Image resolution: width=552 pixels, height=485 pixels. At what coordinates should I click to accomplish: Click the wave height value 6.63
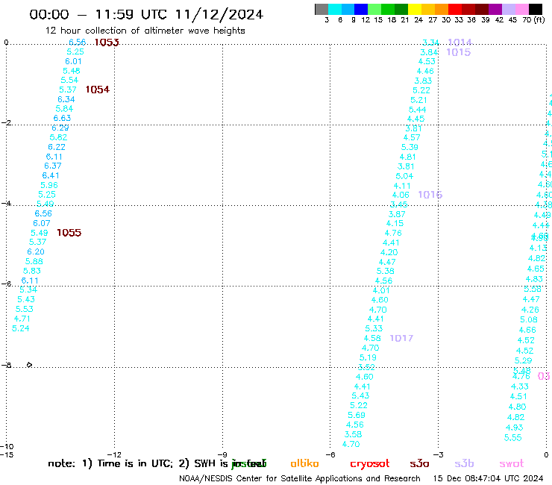pos(62,118)
